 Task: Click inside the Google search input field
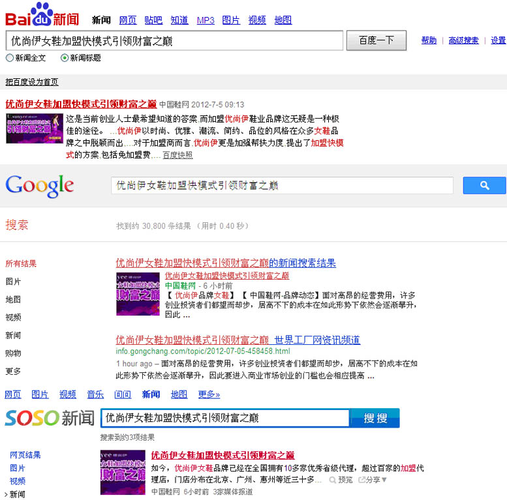282,186
